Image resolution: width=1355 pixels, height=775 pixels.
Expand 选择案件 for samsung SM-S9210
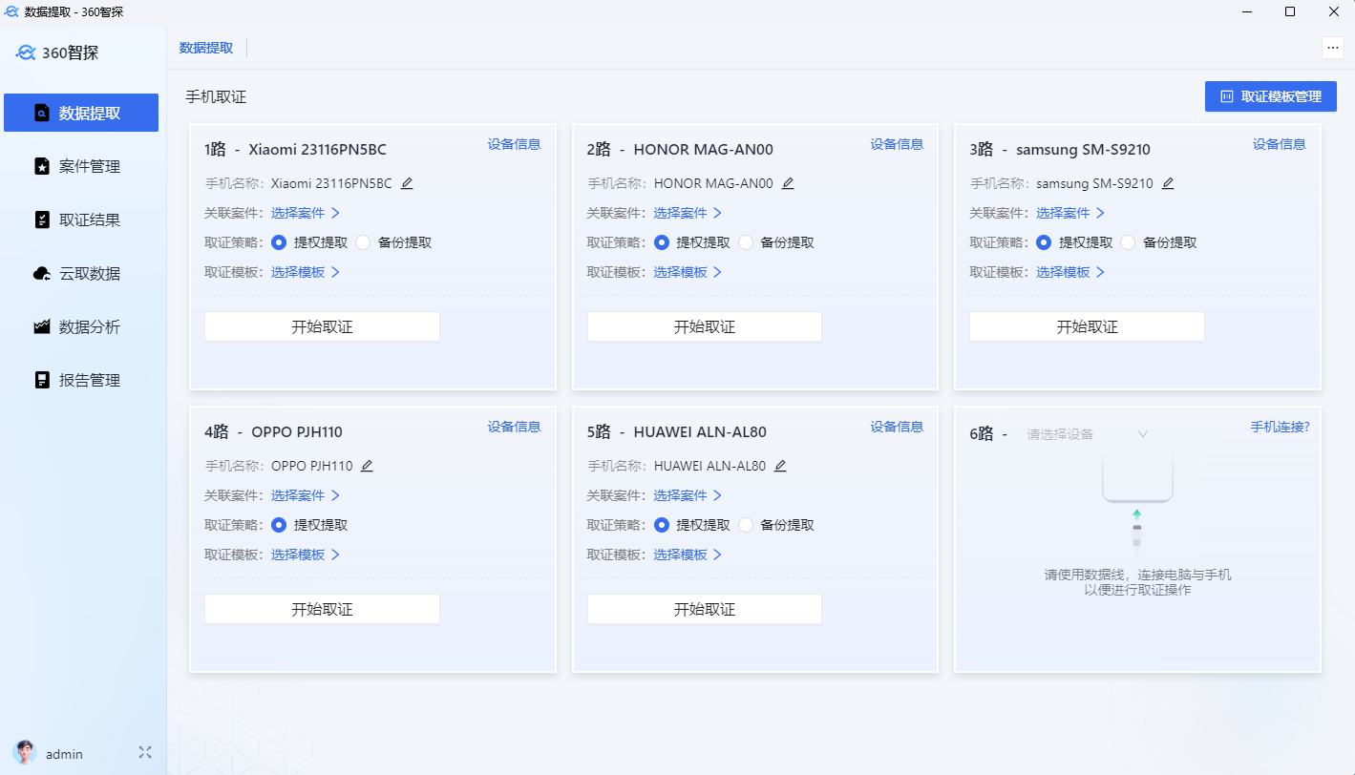coord(1070,213)
